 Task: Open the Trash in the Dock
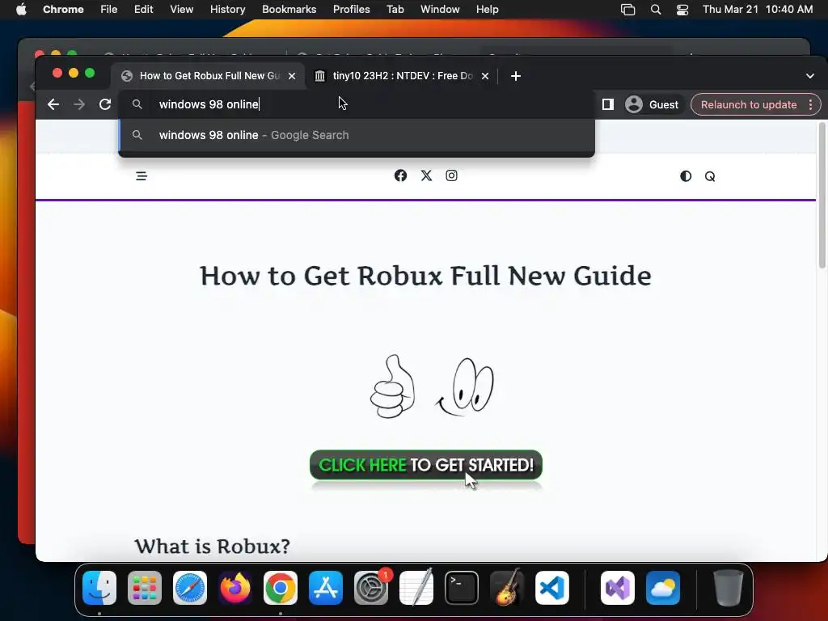(729, 588)
